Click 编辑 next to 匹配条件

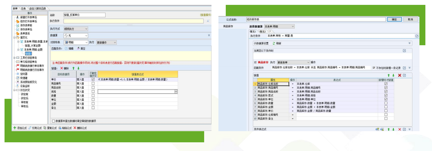pos(69,48)
